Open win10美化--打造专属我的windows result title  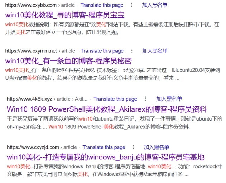(x=105, y=157)
